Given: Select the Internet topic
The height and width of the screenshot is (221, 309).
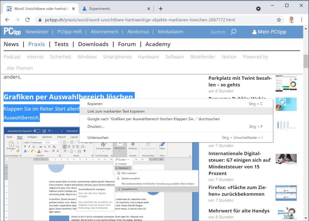Looking at the screenshot, I should click(x=35, y=57).
